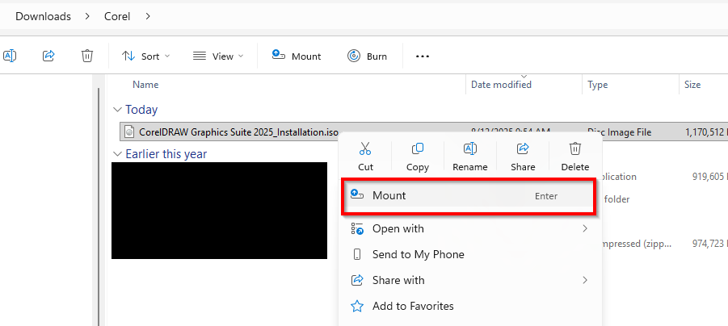Image resolution: width=728 pixels, height=326 pixels.
Task: Click the Share icon in context menu
Action: tap(523, 149)
